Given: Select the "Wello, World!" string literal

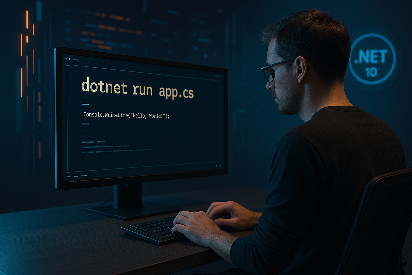Looking at the screenshot, I should coord(152,116).
